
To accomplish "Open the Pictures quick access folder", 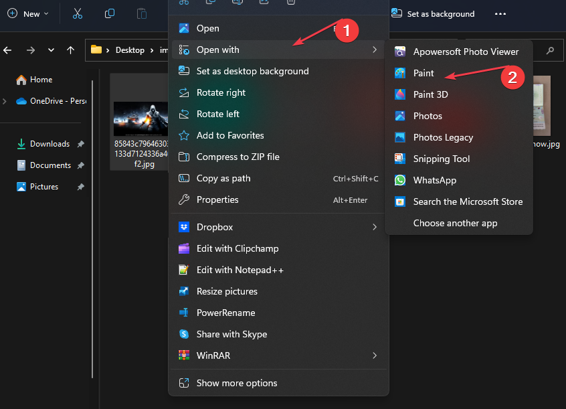I will (x=37, y=187).
